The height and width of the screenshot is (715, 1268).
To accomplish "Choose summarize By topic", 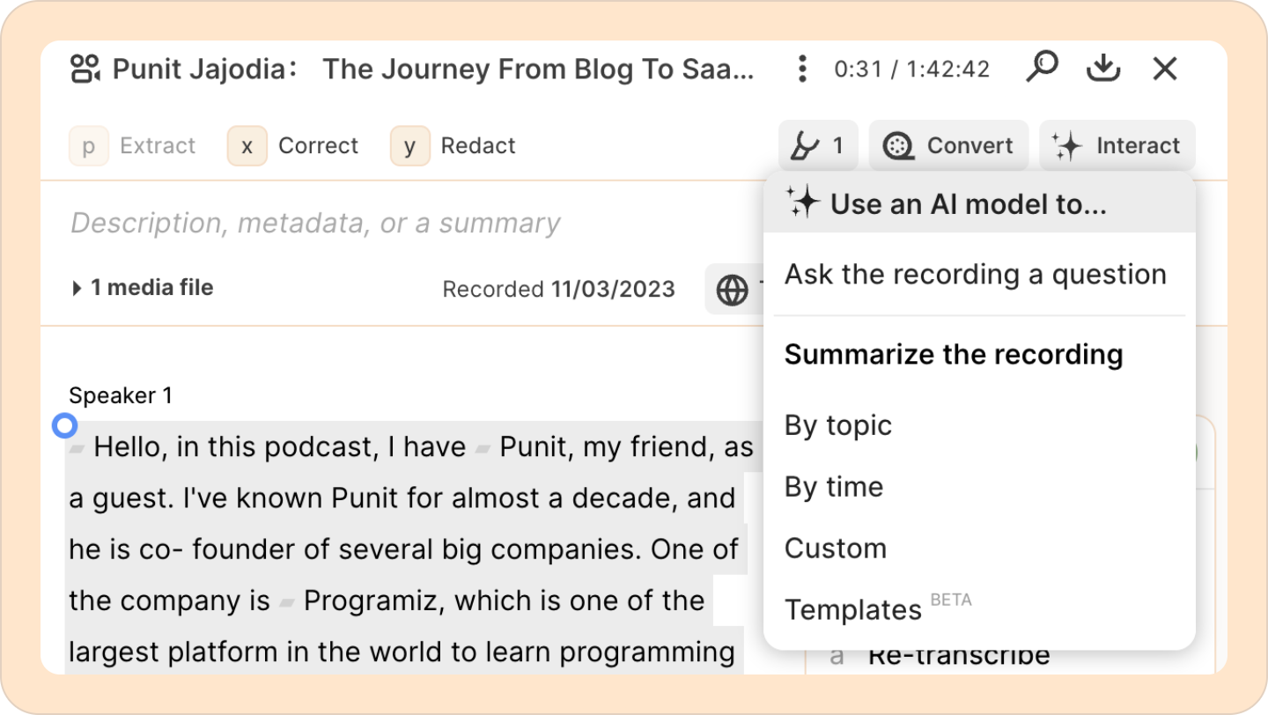I will point(838,425).
